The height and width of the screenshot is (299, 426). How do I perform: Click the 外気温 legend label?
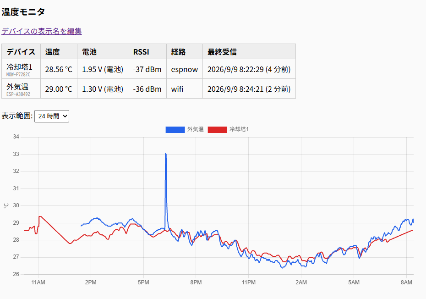[195, 129]
